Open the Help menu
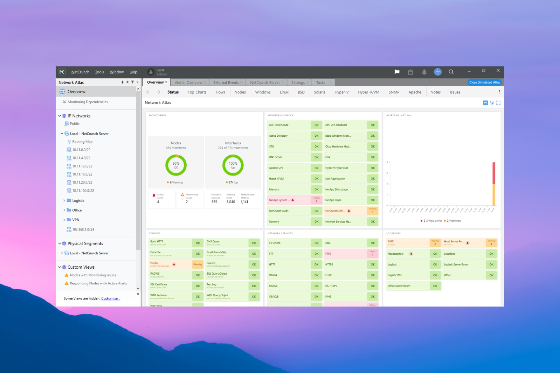 [x=133, y=72]
